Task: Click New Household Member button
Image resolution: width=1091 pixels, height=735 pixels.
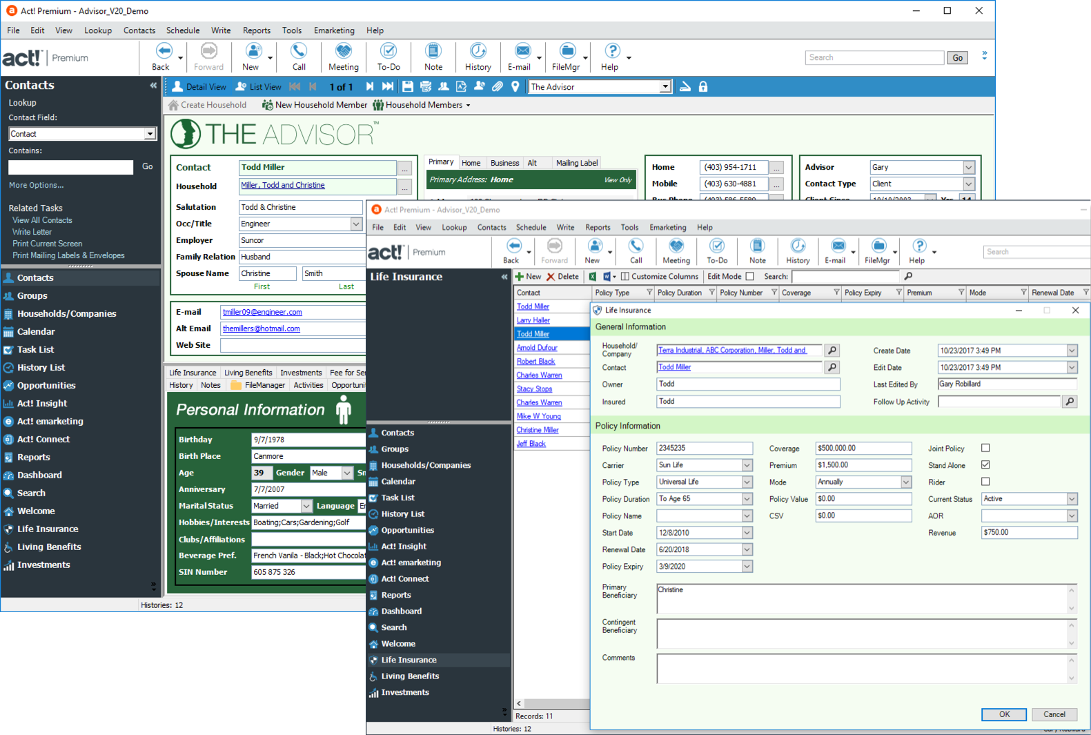Action: tap(315, 105)
